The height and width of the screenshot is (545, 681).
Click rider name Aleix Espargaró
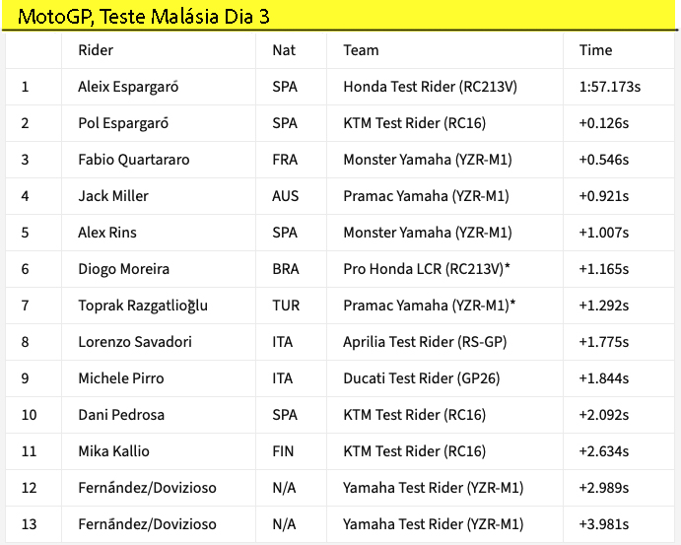(134, 87)
